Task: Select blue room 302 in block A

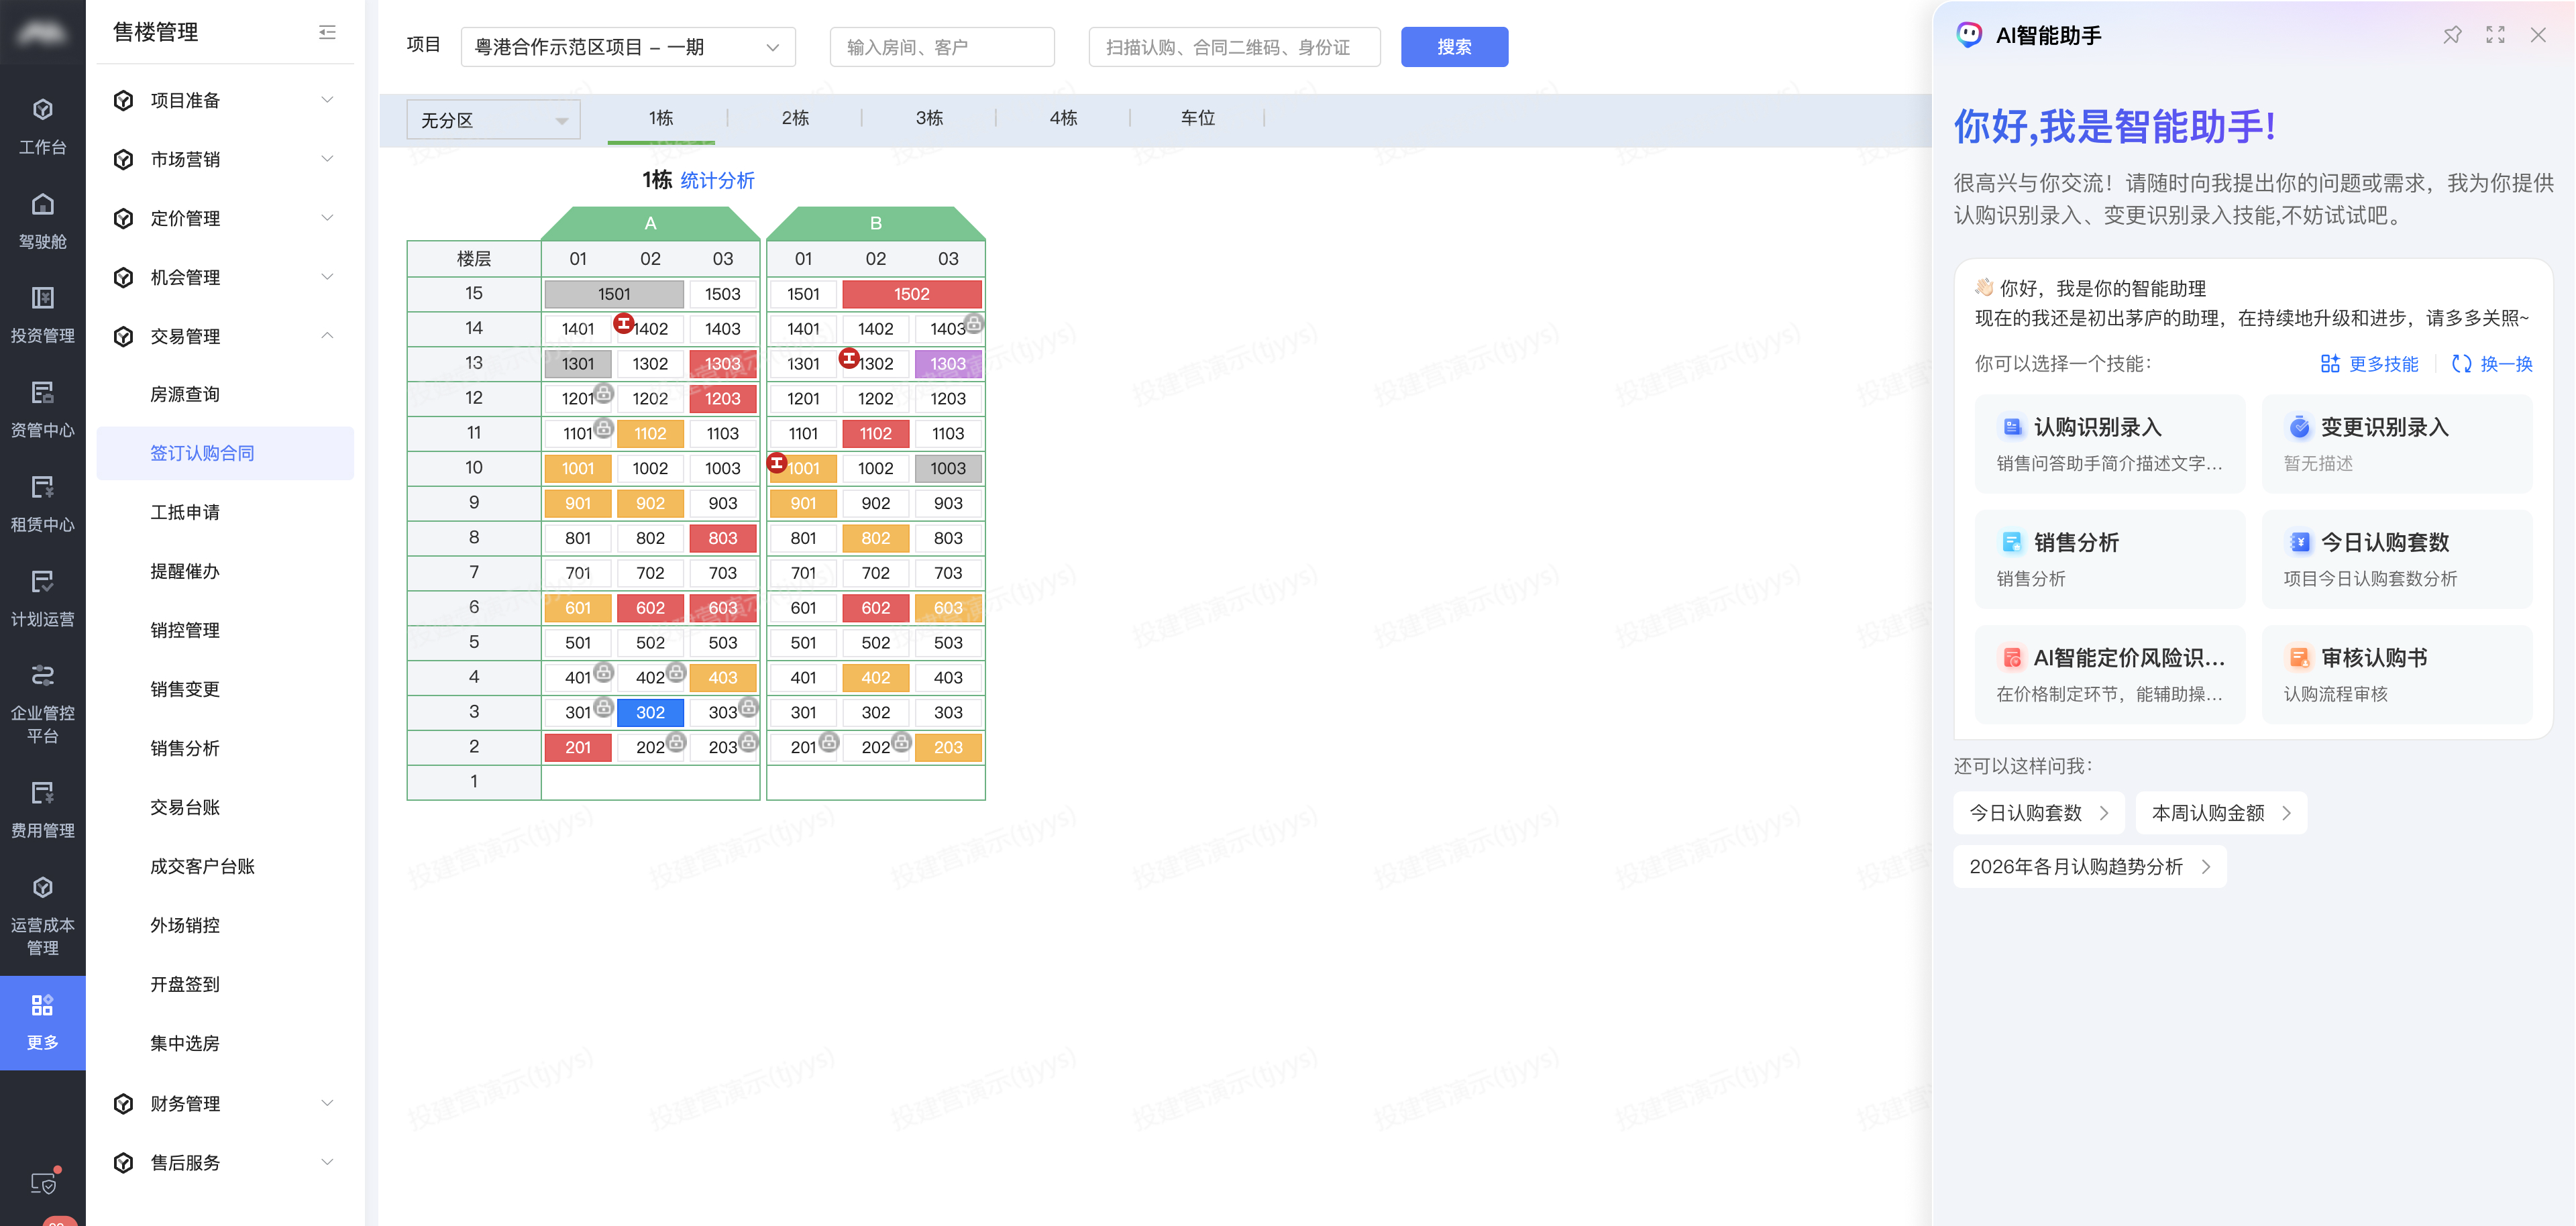Action: [x=650, y=712]
